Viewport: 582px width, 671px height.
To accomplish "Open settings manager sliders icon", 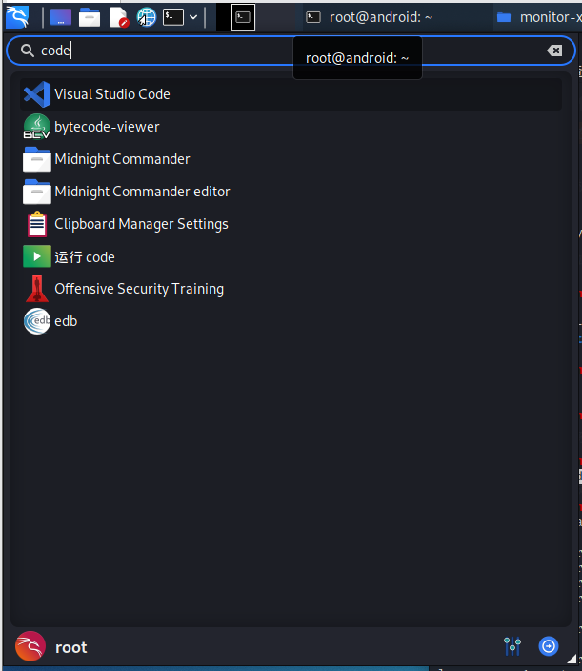I will pyautogui.click(x=512, y=646).
